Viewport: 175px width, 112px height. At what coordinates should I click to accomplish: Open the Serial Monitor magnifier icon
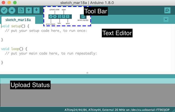click(167, 10)
